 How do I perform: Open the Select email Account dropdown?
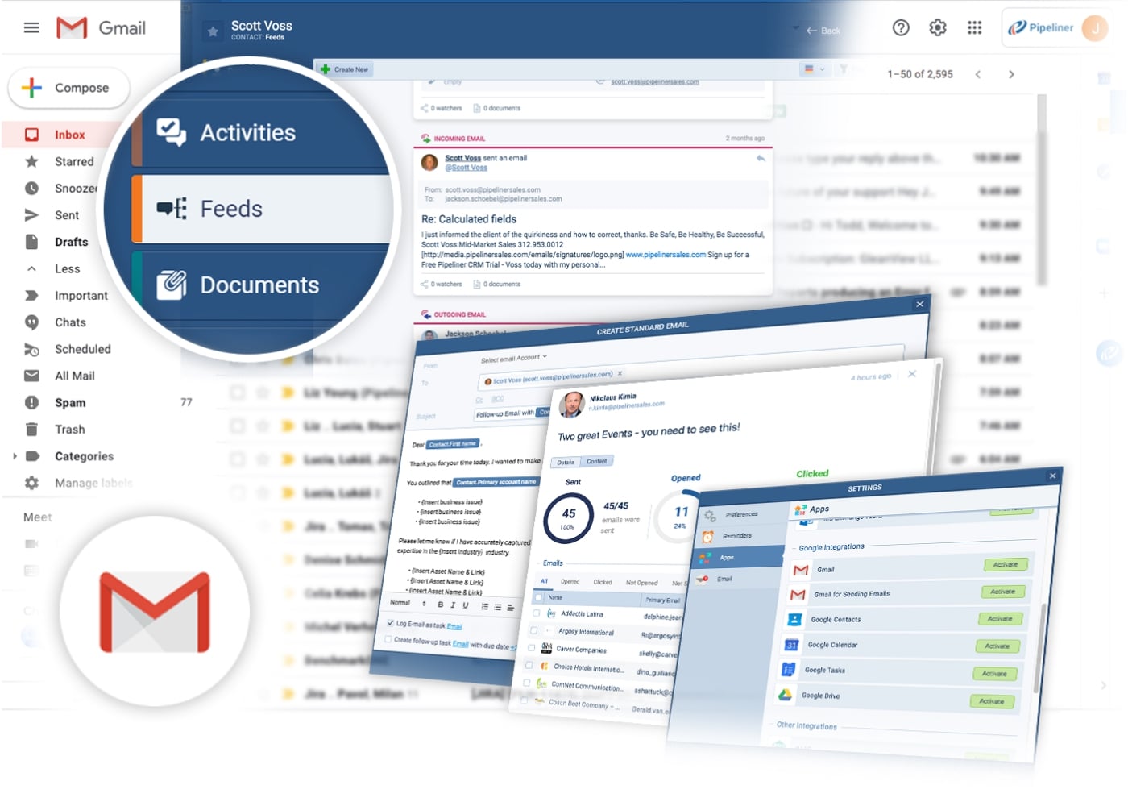514,356
